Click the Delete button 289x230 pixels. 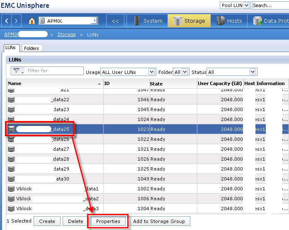(x=75, y=221)
